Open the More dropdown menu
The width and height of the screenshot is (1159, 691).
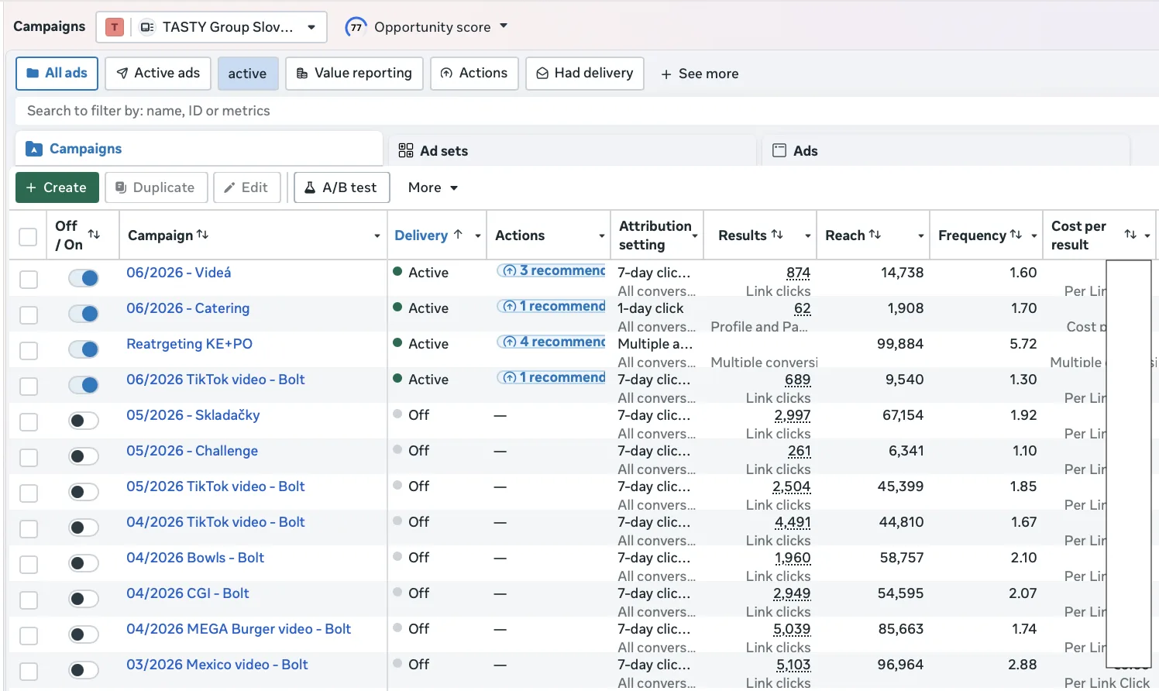(433, 187)
